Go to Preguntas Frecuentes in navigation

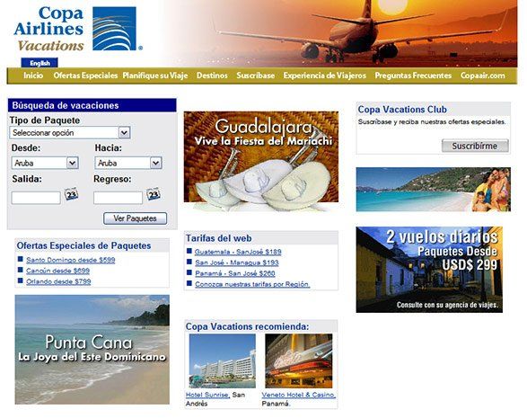point(413,76)
